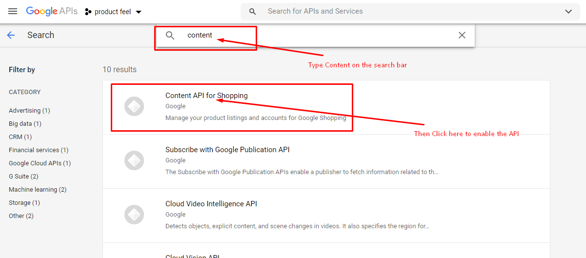Click the Content API for Shopping icon
The image size is (586, 258).
[x=134, y=106]
